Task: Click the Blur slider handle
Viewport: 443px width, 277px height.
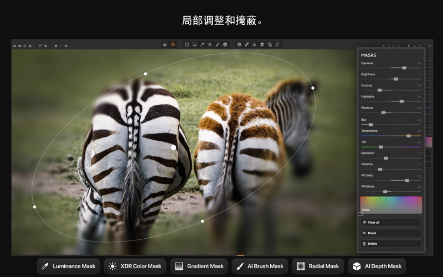Action: point(370,125)
